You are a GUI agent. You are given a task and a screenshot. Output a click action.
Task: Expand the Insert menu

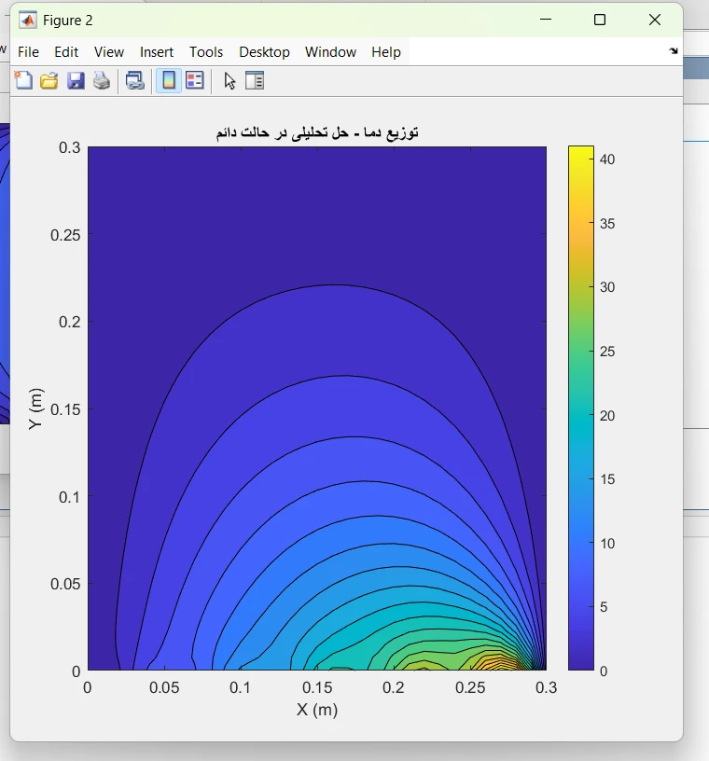(x=157, y=52)
